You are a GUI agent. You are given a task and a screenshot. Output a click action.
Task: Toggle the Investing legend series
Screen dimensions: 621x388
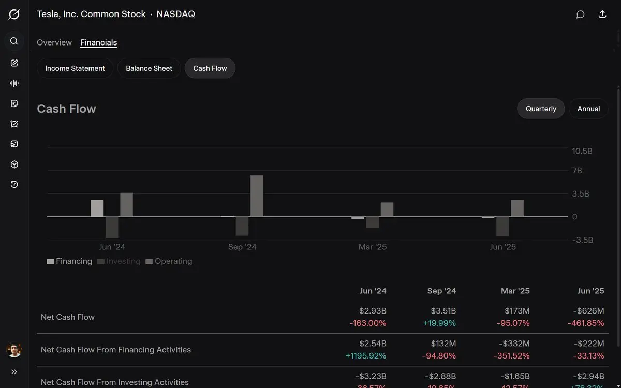(119, 261)
